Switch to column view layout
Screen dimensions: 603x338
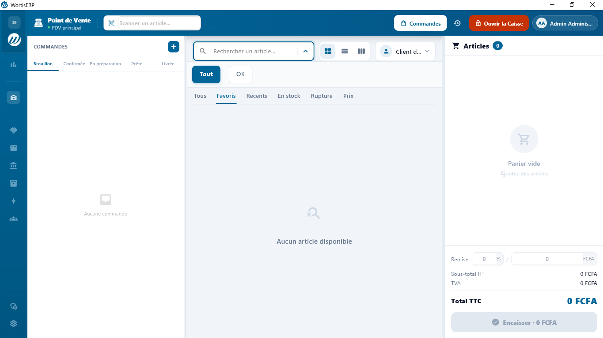coord(361,51)
